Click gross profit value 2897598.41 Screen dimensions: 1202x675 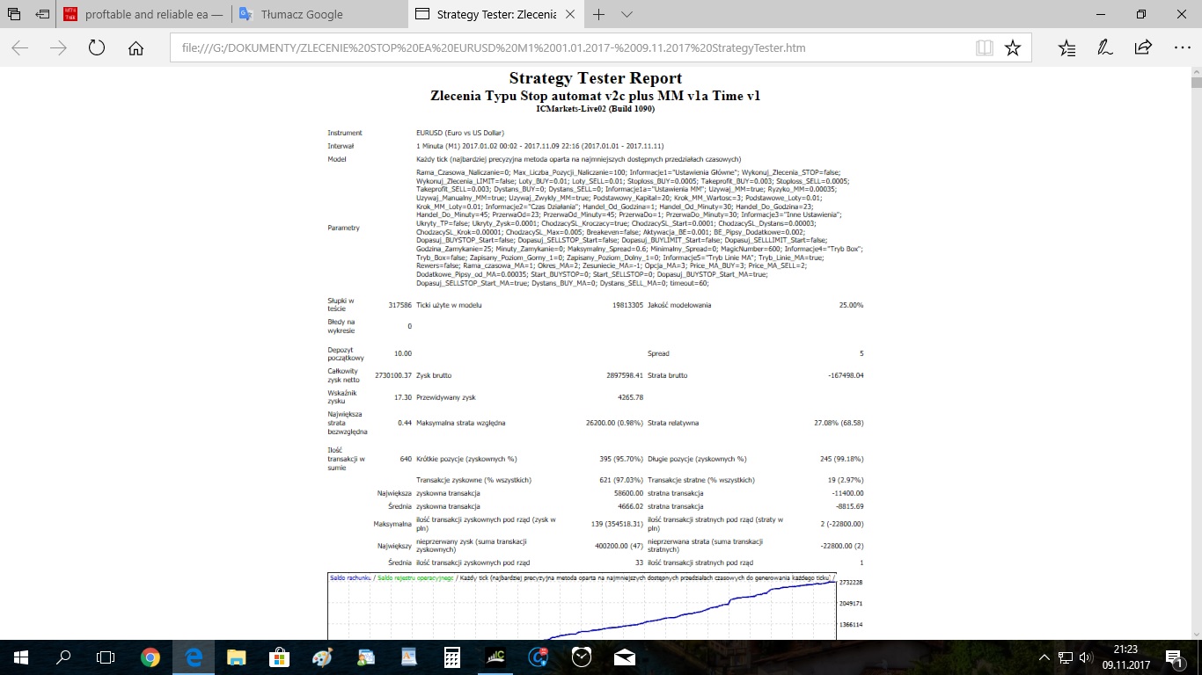tap(624, 375)
